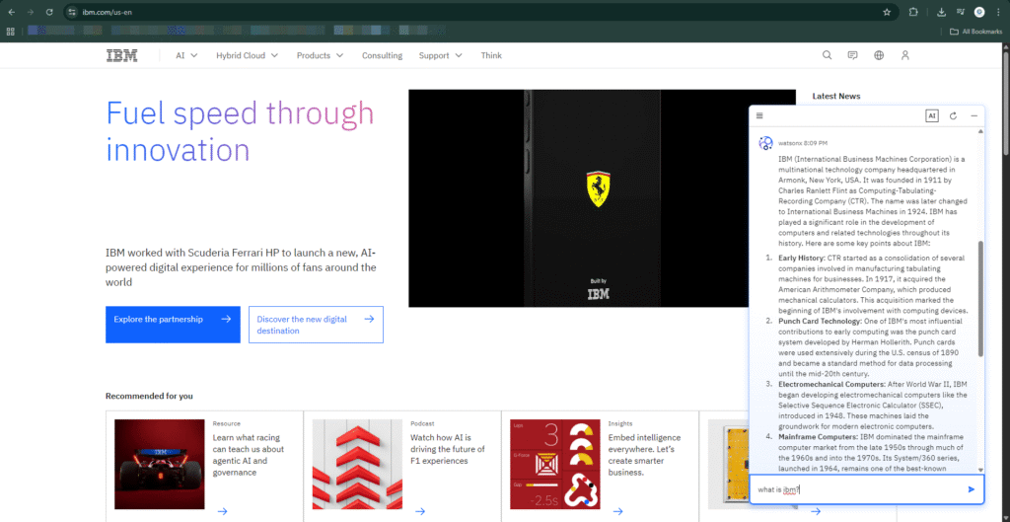Open the IBM site search icon
The width and height of the screenshot is (1010, 522).
pyautogui.click(x=827, y=55)
